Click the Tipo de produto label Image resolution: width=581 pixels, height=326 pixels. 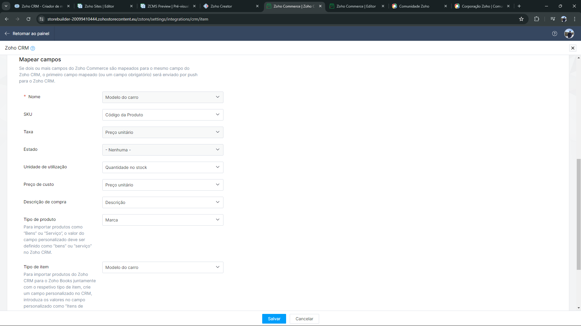40,219
